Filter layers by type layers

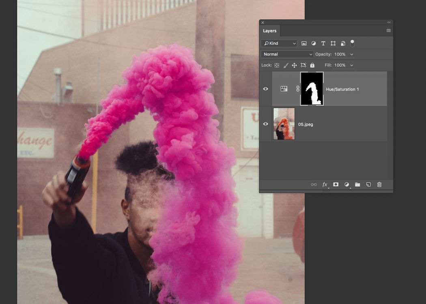point(323,43)
